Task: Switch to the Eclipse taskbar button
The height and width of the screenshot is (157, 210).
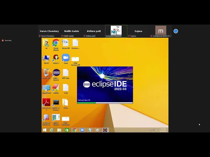Action: click(105, 130)
